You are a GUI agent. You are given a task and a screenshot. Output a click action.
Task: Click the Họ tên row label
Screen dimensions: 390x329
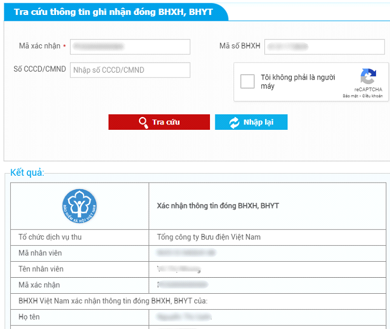coord(29,317)
